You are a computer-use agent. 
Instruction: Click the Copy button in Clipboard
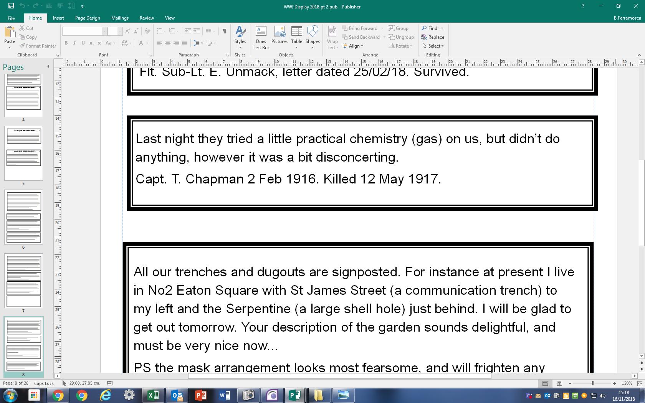coord(28,37)
